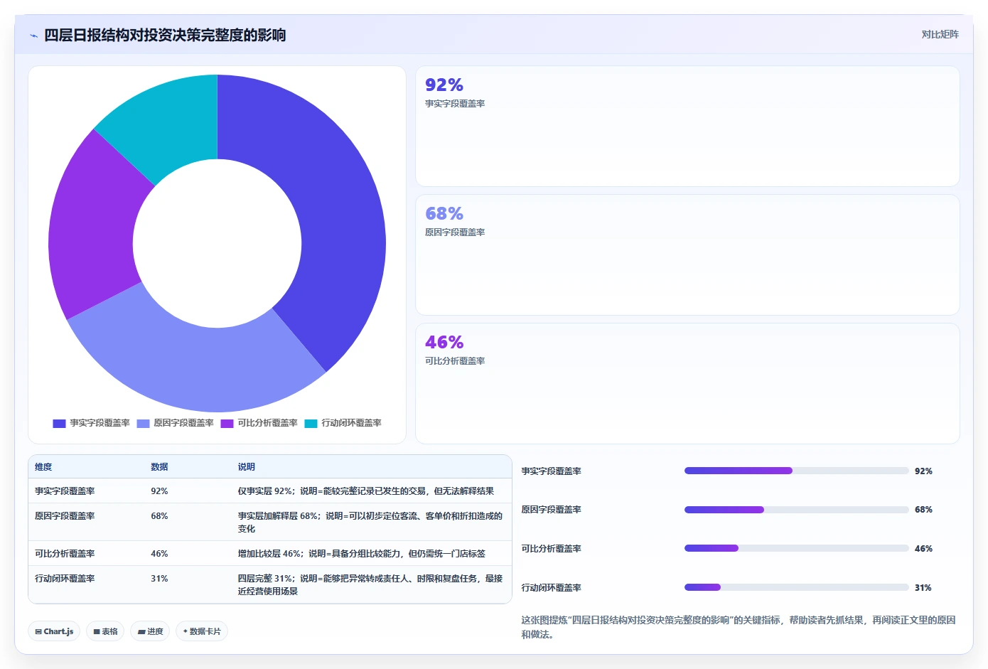The height and width of the screenshot is (669, 988).
Task: Click description starting 增加比较层 46%
Action: pos(361,554)
